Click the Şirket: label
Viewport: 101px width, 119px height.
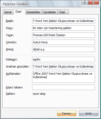(x=10, y=49)
